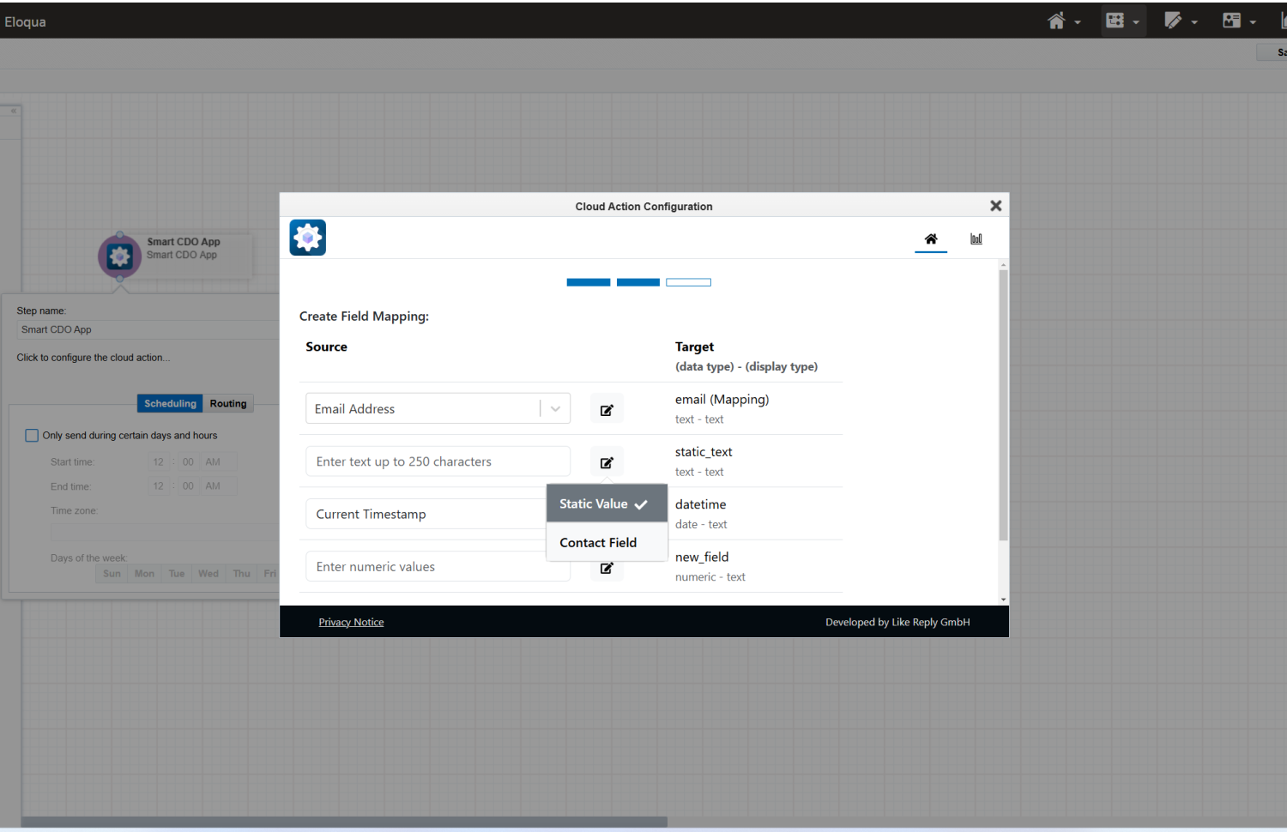Click the dialog vertical scrollbar thumb
Viewport: 1287px width, 832px height.
(1003, 404)
